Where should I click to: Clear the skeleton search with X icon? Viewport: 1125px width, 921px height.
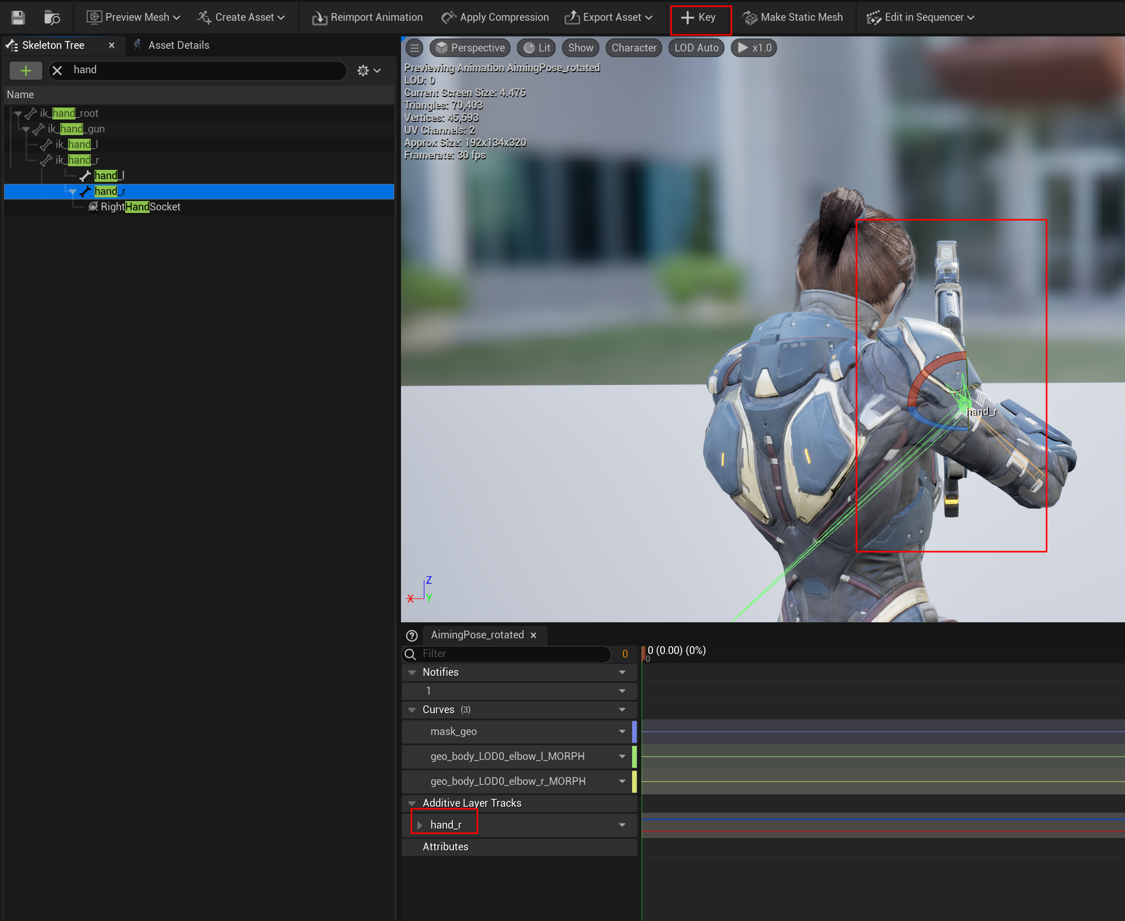point(57,70)
